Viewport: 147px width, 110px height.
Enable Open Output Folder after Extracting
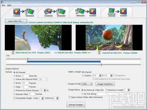pyautogui.click(x=70, y=97)
